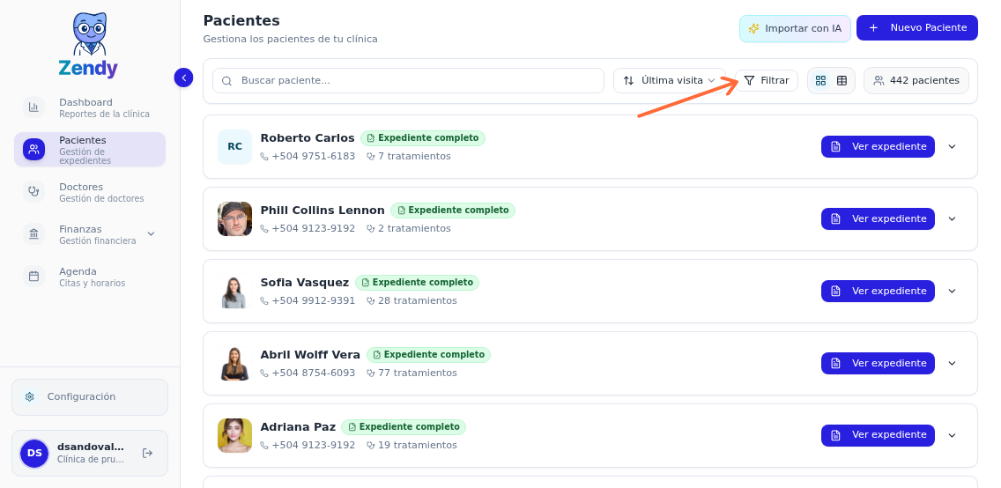1001x488 pixels.
Task: Expand Roberto Carlos patient row
Action: (952, 146)
